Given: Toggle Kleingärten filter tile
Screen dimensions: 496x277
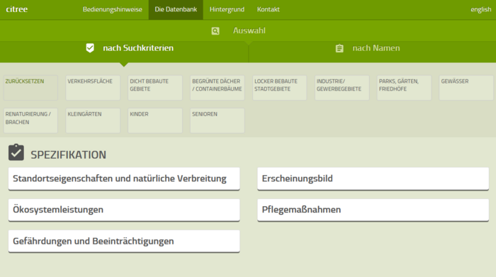Looking at the screenshot, I should click(x=93, y=120).
